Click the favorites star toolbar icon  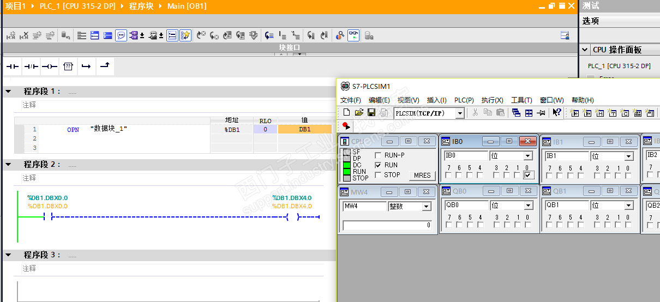185,35
